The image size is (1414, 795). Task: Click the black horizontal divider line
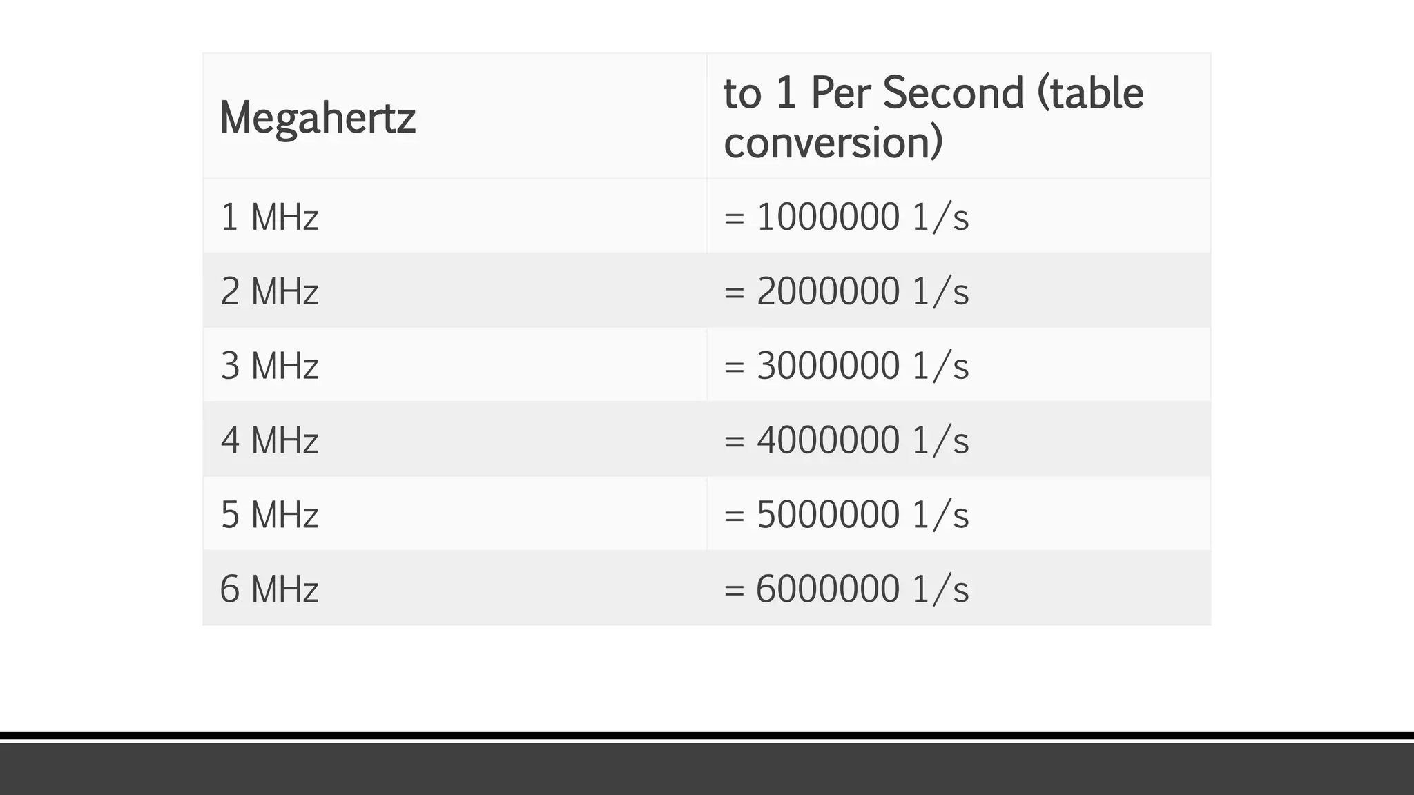(x=707, y=736)
